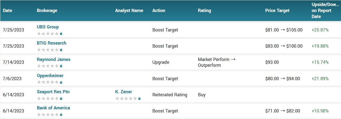
Task: Open the Bank of America link
Action: 53,108
